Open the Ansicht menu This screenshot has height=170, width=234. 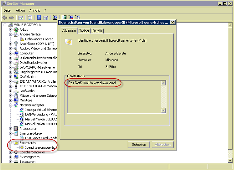34,11
